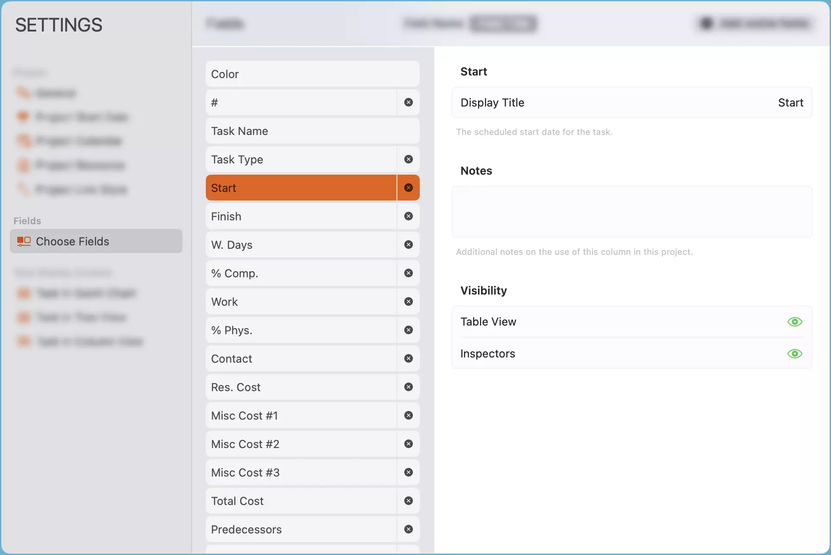Edit the Display Title value

tap(790, 103)
